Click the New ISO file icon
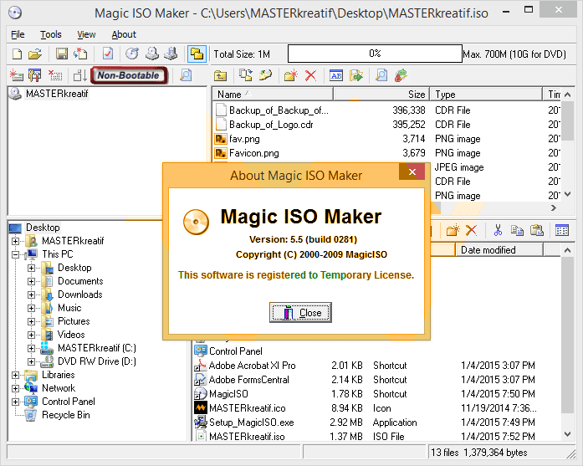Screen dimensions: 583x466 17,54
